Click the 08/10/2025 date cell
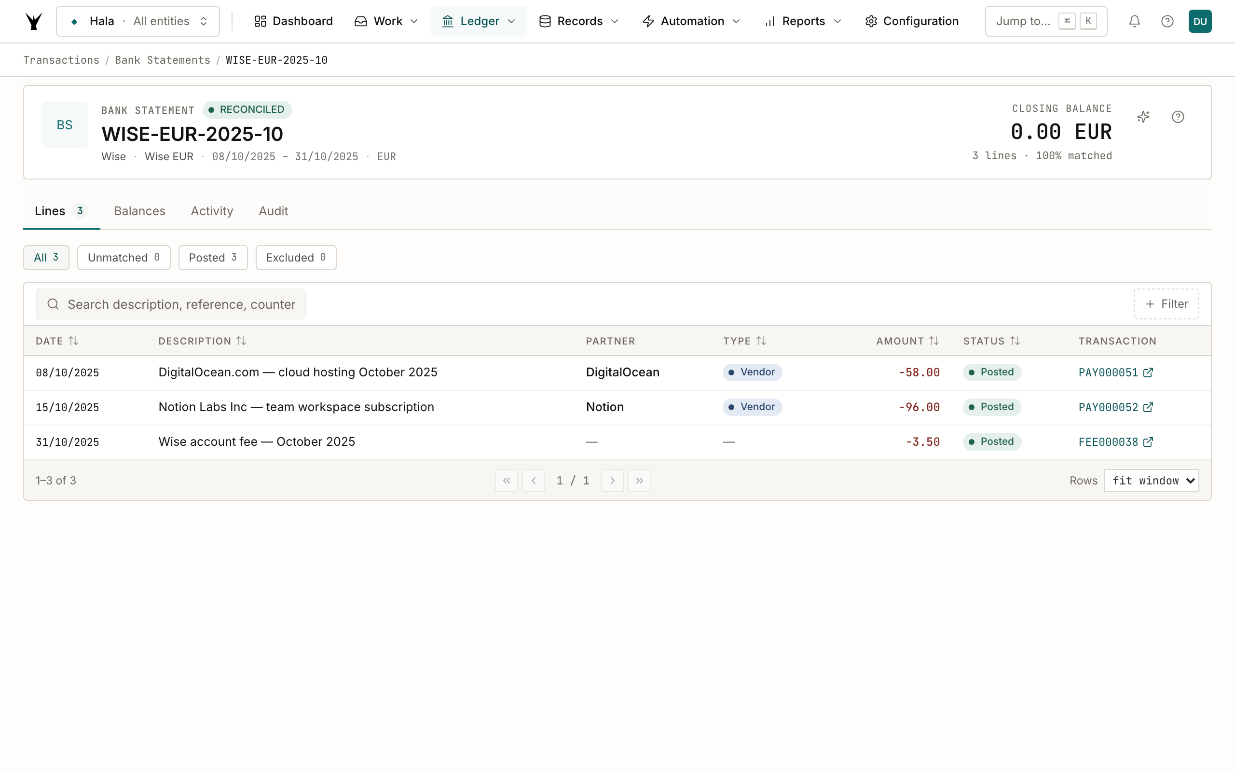 [x=68, y=372]
